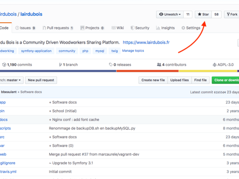Click the Insights graph icon
239x179 pixels.
(x=158, y=28)
